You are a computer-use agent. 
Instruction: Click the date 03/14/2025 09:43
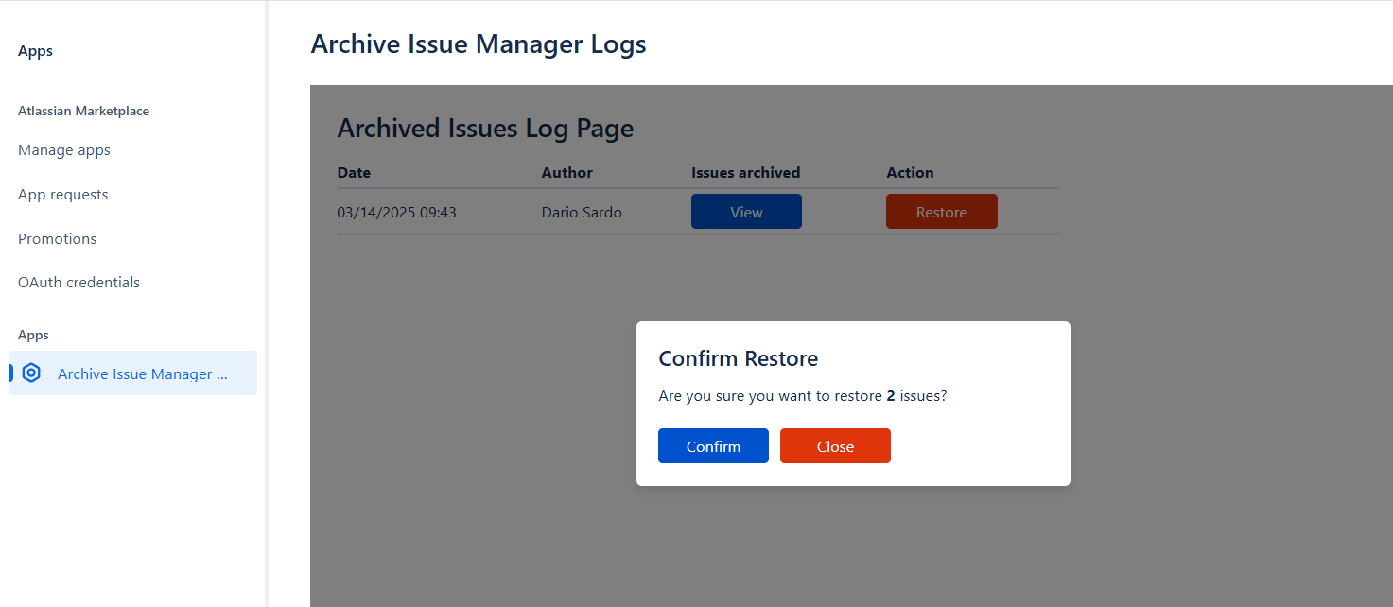pos(396,213)
